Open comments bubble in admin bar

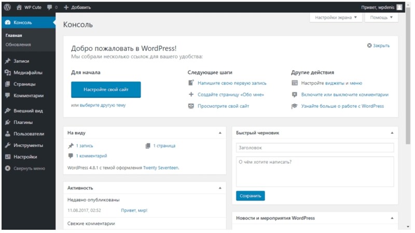(49, 7)
